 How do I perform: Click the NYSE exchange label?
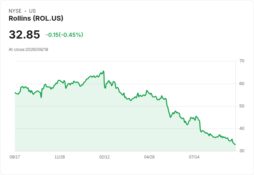15,11
